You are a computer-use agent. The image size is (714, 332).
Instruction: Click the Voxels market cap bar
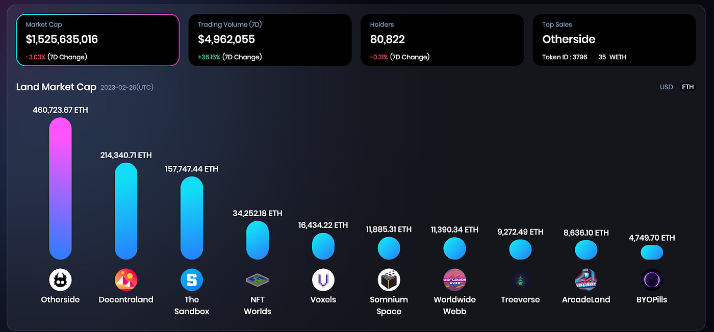[323, 246]
